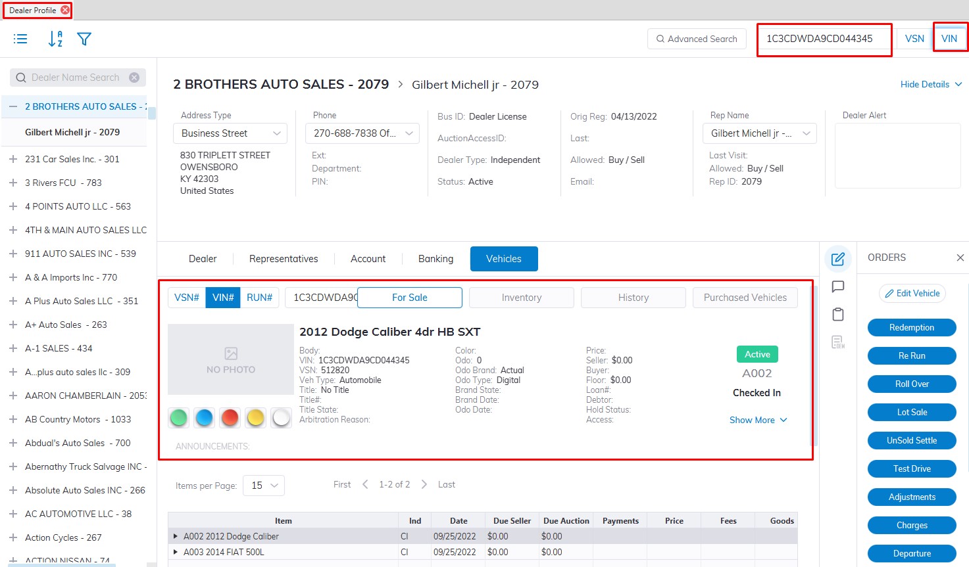969x567 pixels.
Task: Close the ORDERS panel
Action: pos(960,258)
